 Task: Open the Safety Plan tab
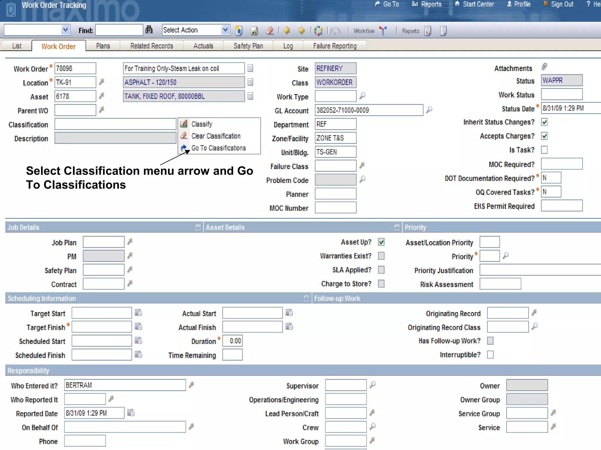click(x=248, y=46)
